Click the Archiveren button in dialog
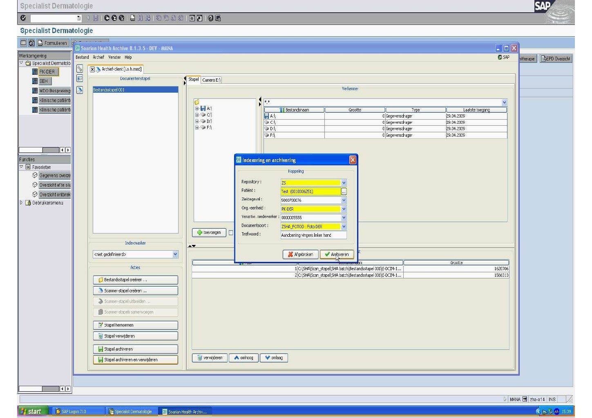Image resolution: width=592 pixels, height=418 pixels. coord(337,254)
